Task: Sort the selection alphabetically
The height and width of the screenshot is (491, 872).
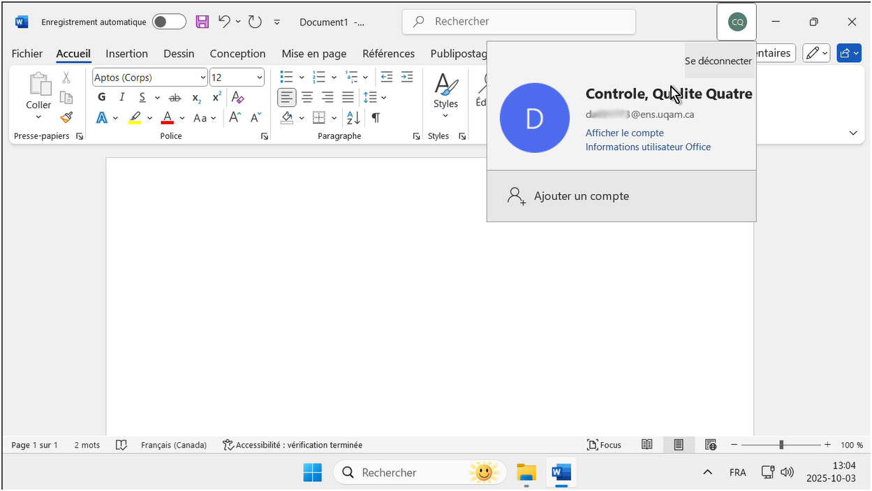Action: [x=353, y=118]
